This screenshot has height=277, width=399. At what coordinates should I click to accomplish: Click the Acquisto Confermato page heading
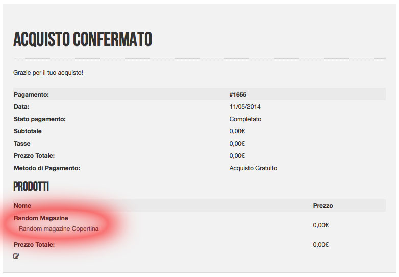click(x=83, y=39)
